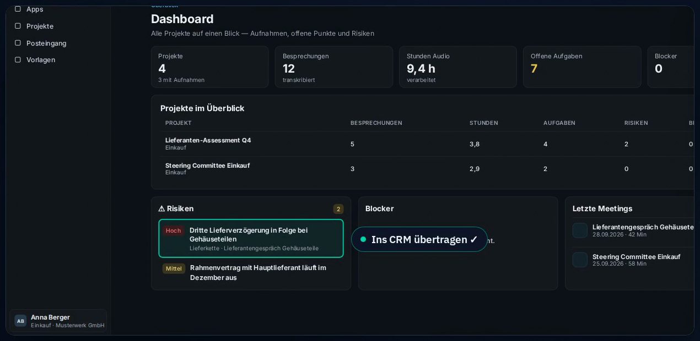Click the Hoch severity tag
Image resolution: width=700 pixels, height=341 pixels.
173,230
